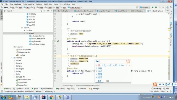Click the IME emoji smiley icon
This screenshot has height=100, width=177.
click(x=166, y=84)
